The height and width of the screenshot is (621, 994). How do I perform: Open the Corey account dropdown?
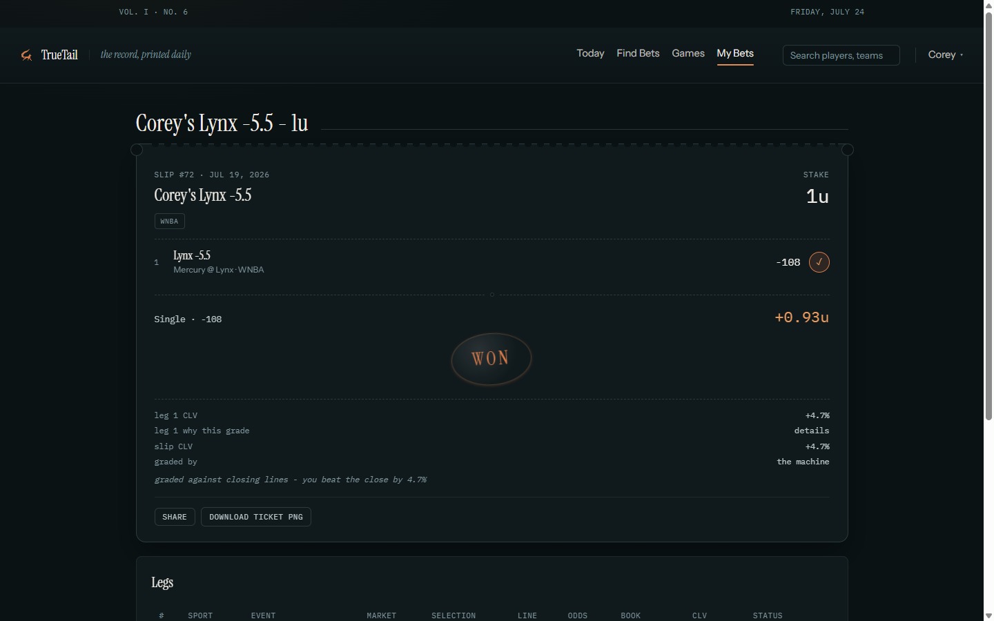point(946,55)
